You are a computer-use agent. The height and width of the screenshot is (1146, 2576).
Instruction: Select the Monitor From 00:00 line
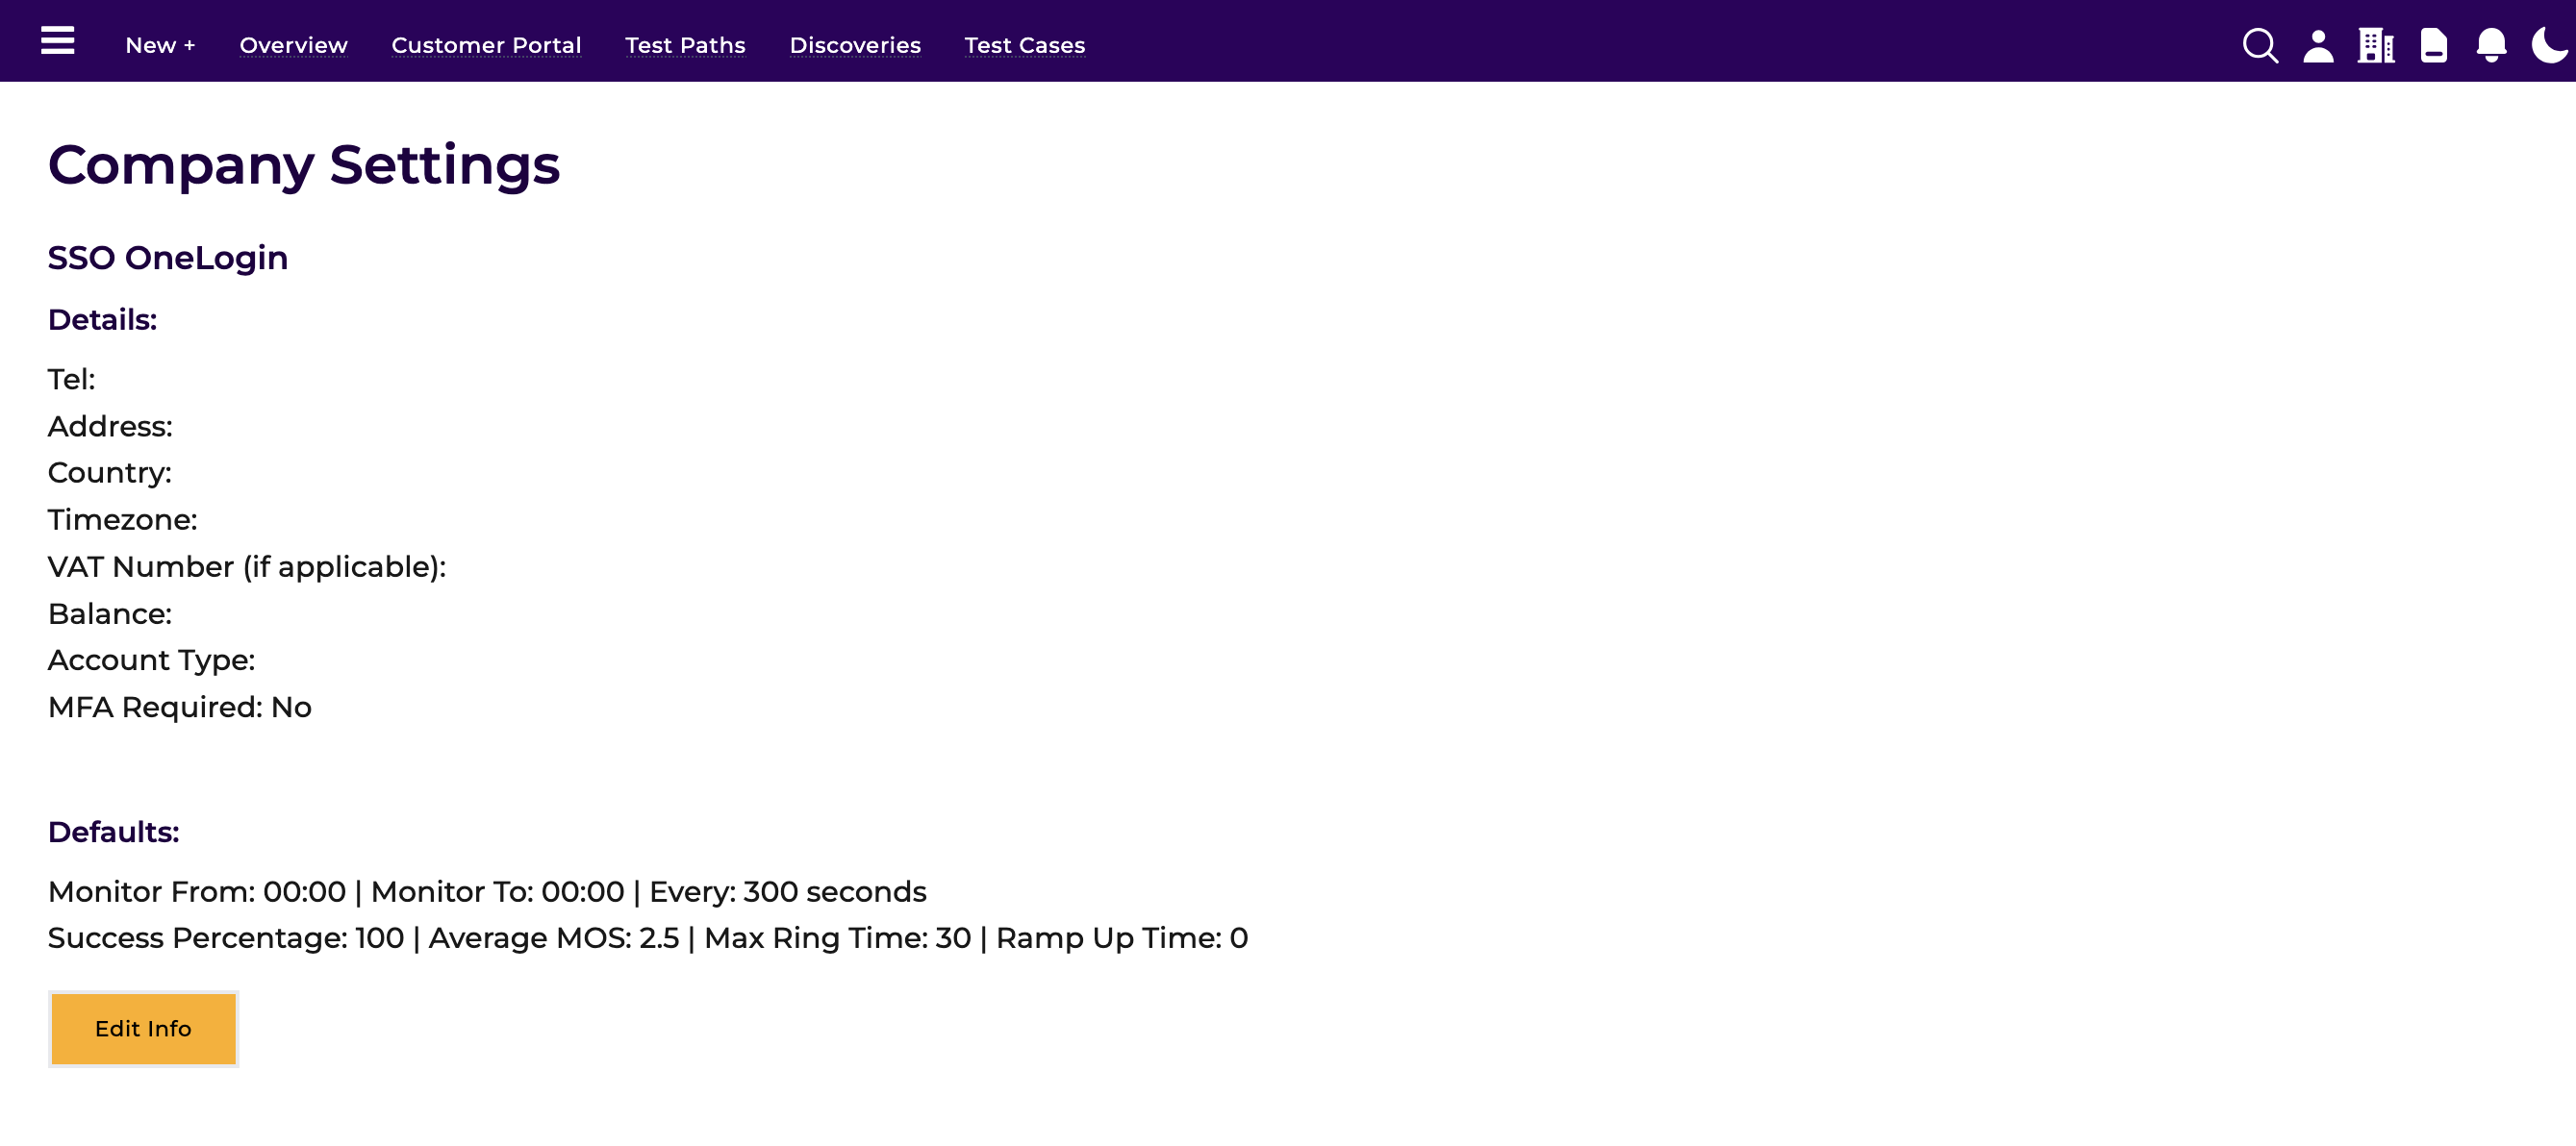coord(487,891)
